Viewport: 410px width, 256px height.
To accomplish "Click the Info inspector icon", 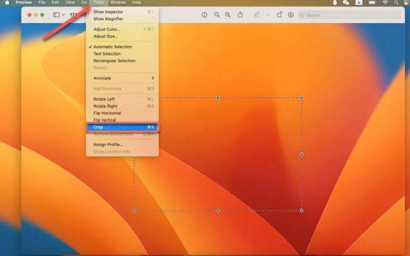I will pos(204,15).
